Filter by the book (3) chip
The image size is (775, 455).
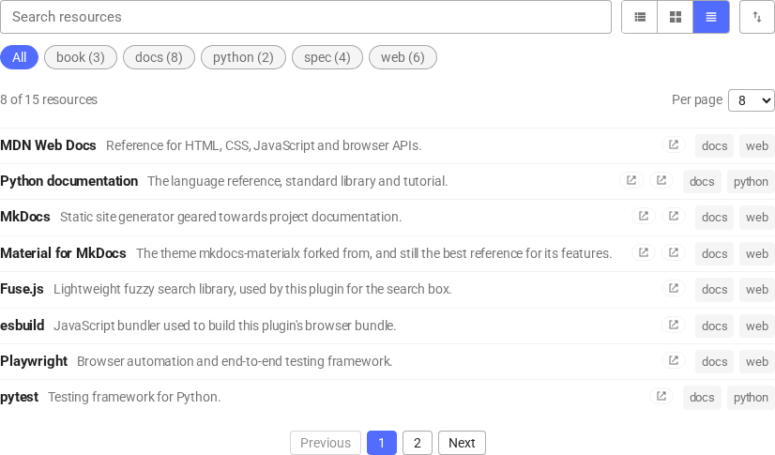click(81, 57)
